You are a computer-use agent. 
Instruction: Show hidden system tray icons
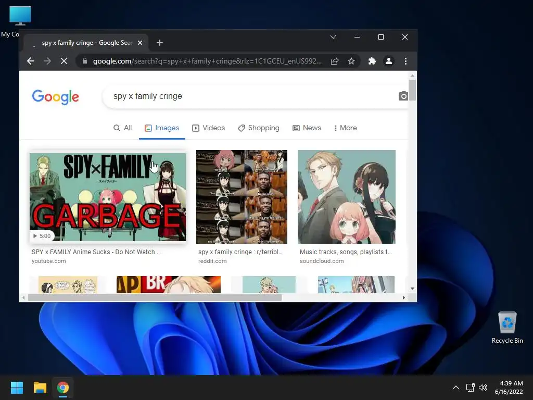(x=456, y=387)
